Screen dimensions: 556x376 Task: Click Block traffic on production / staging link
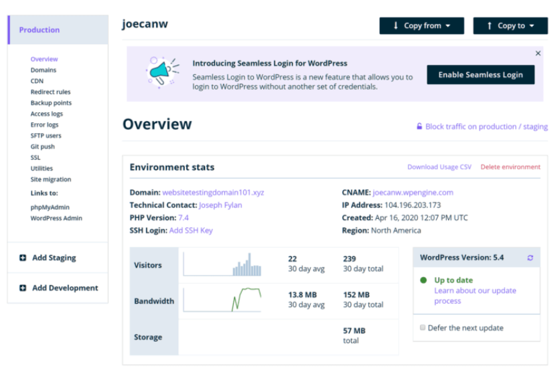pyautogui.click(x=486, y=126)
